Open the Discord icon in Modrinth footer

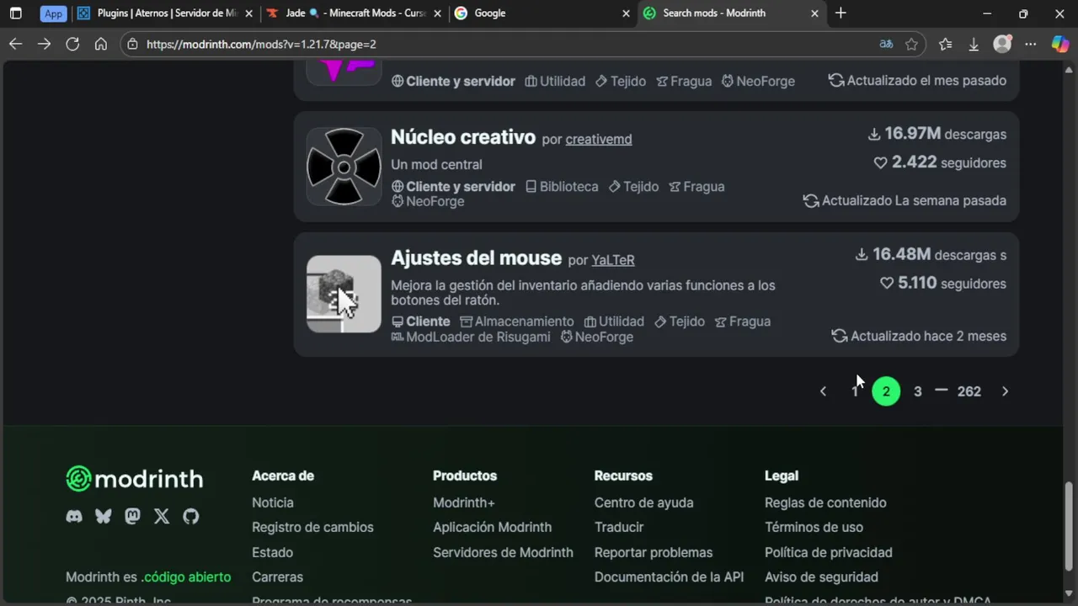74,517
